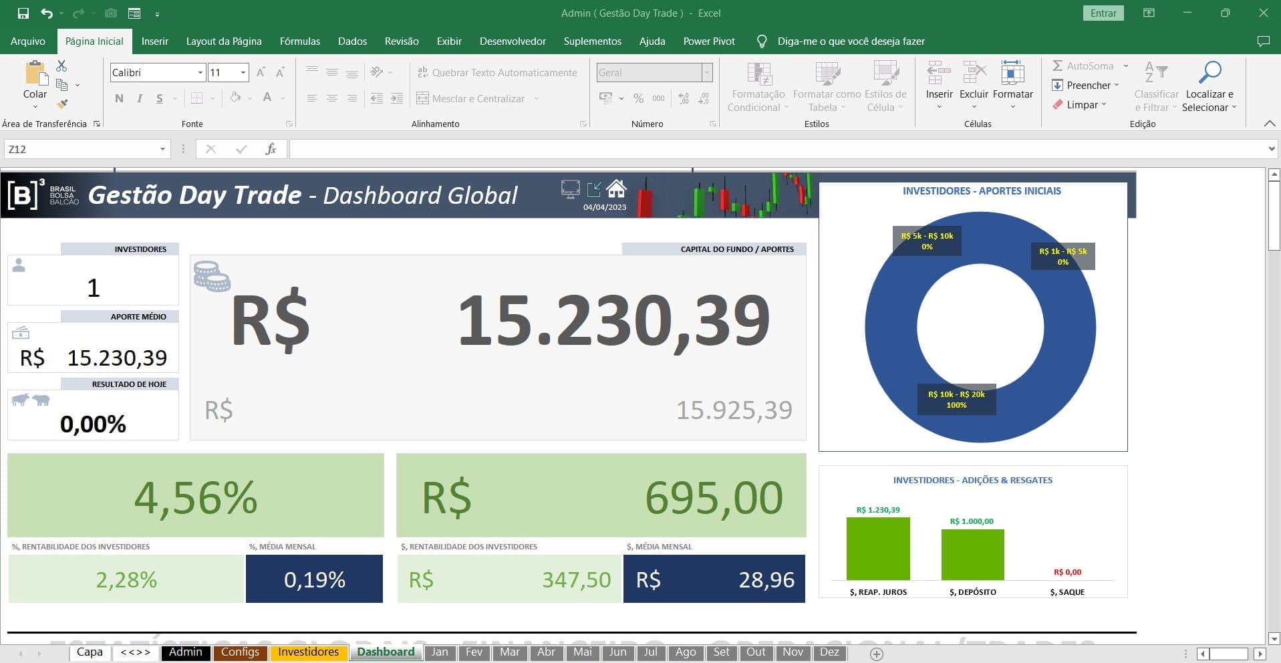Open Localizar e Selecionar menu
This screenshot has width=1281, height=663.
1209,87
